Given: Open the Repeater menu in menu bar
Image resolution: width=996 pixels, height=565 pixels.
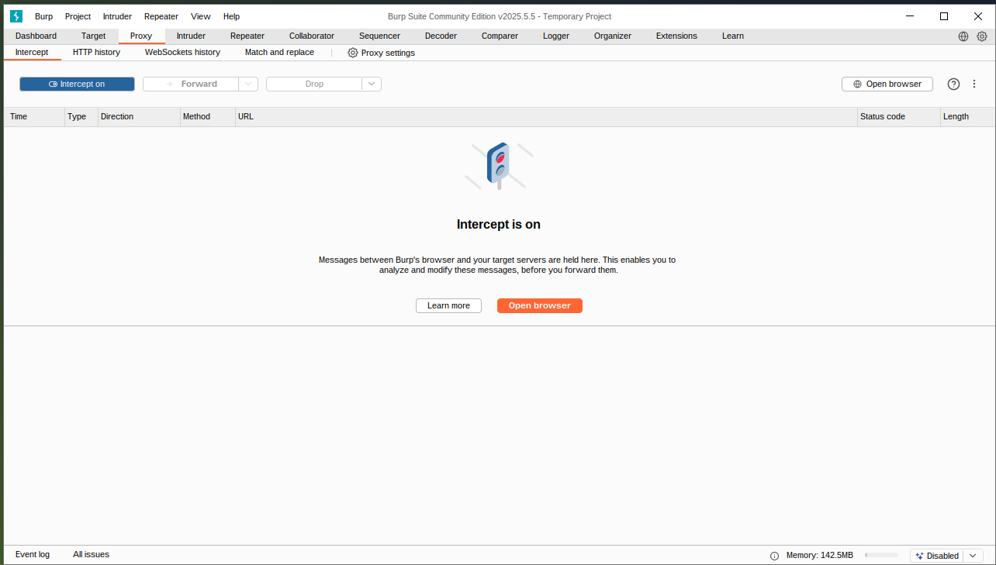Looking at the screenshot, I should (x=161, y=16).
